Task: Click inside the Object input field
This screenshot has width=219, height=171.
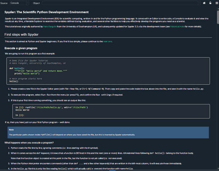Action: coord(120,3)
